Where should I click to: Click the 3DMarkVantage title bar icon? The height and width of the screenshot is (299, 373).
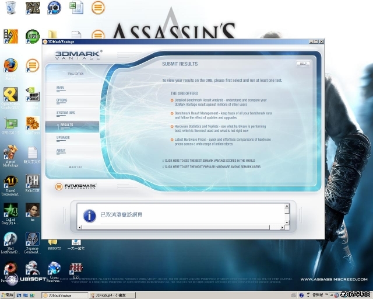click(45, 41)
